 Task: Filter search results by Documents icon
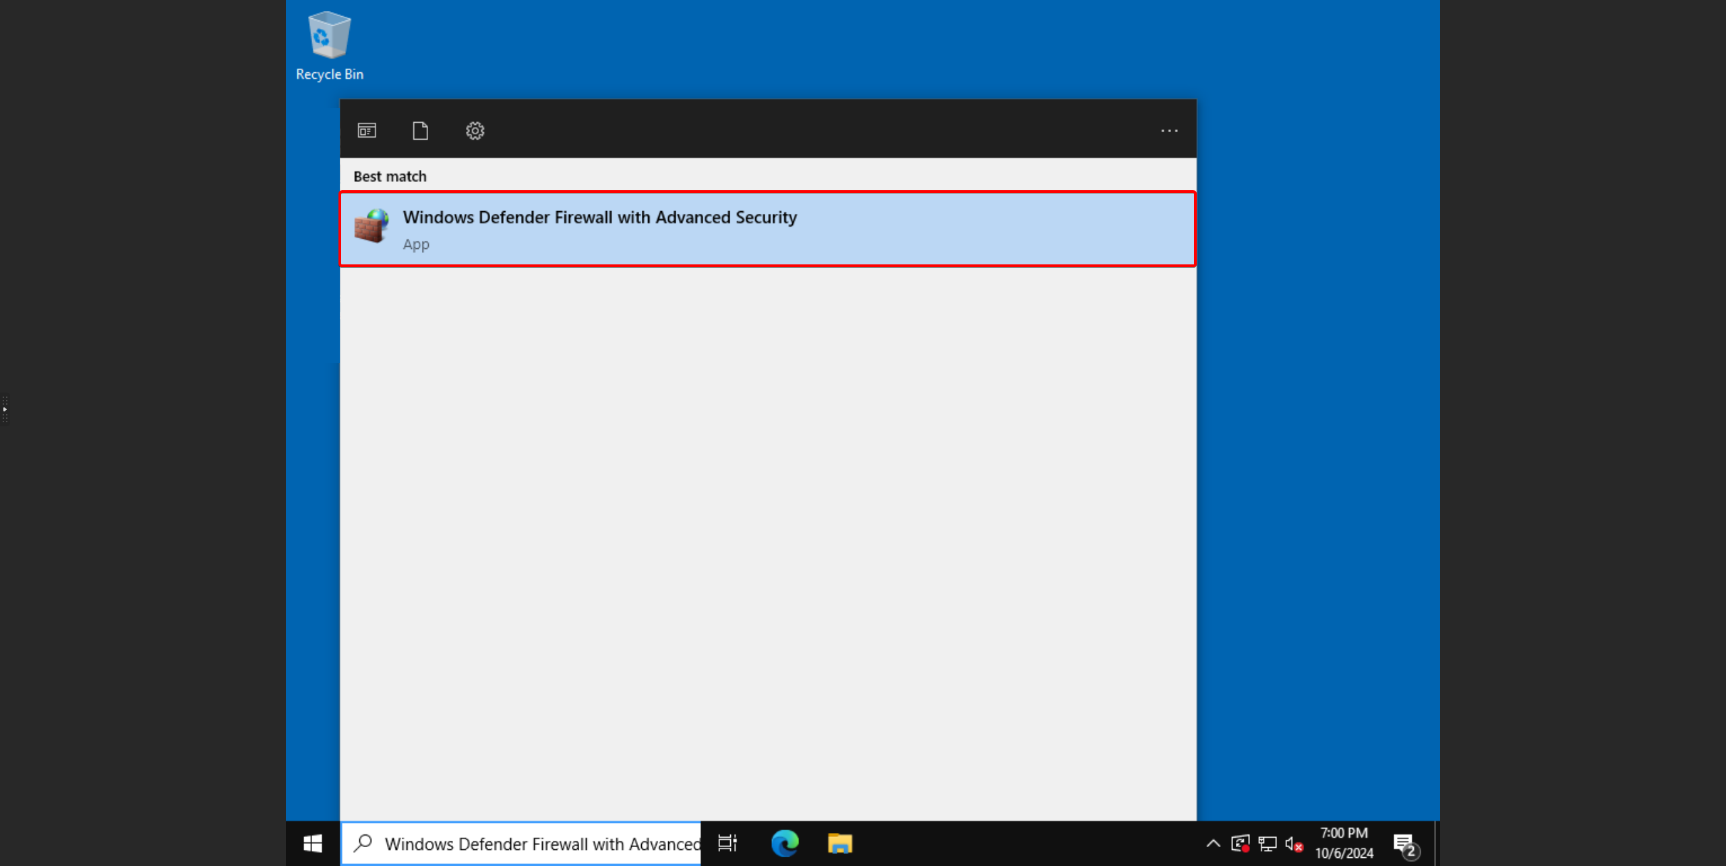coord(420,130)
